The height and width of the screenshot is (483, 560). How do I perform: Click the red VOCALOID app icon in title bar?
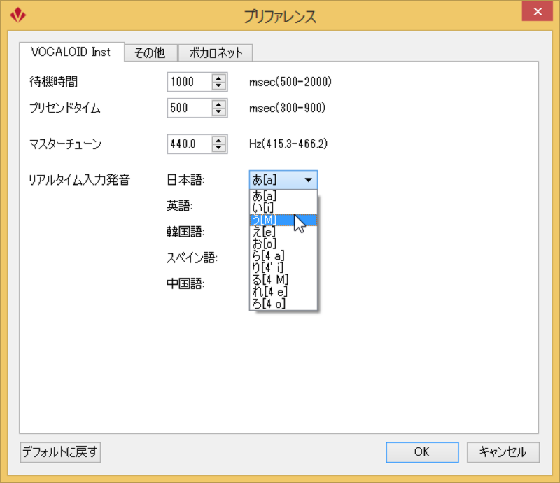(18, 15)
